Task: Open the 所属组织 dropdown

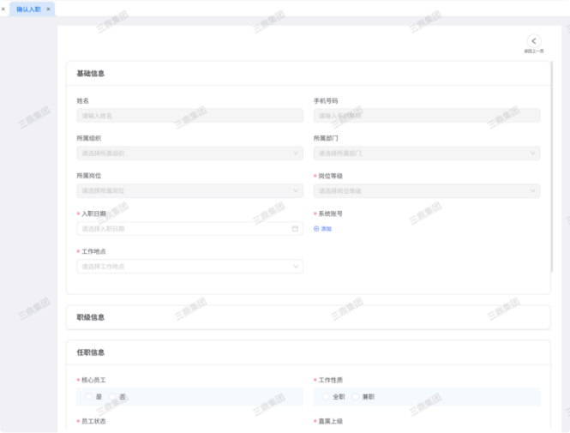Action: 189,153
